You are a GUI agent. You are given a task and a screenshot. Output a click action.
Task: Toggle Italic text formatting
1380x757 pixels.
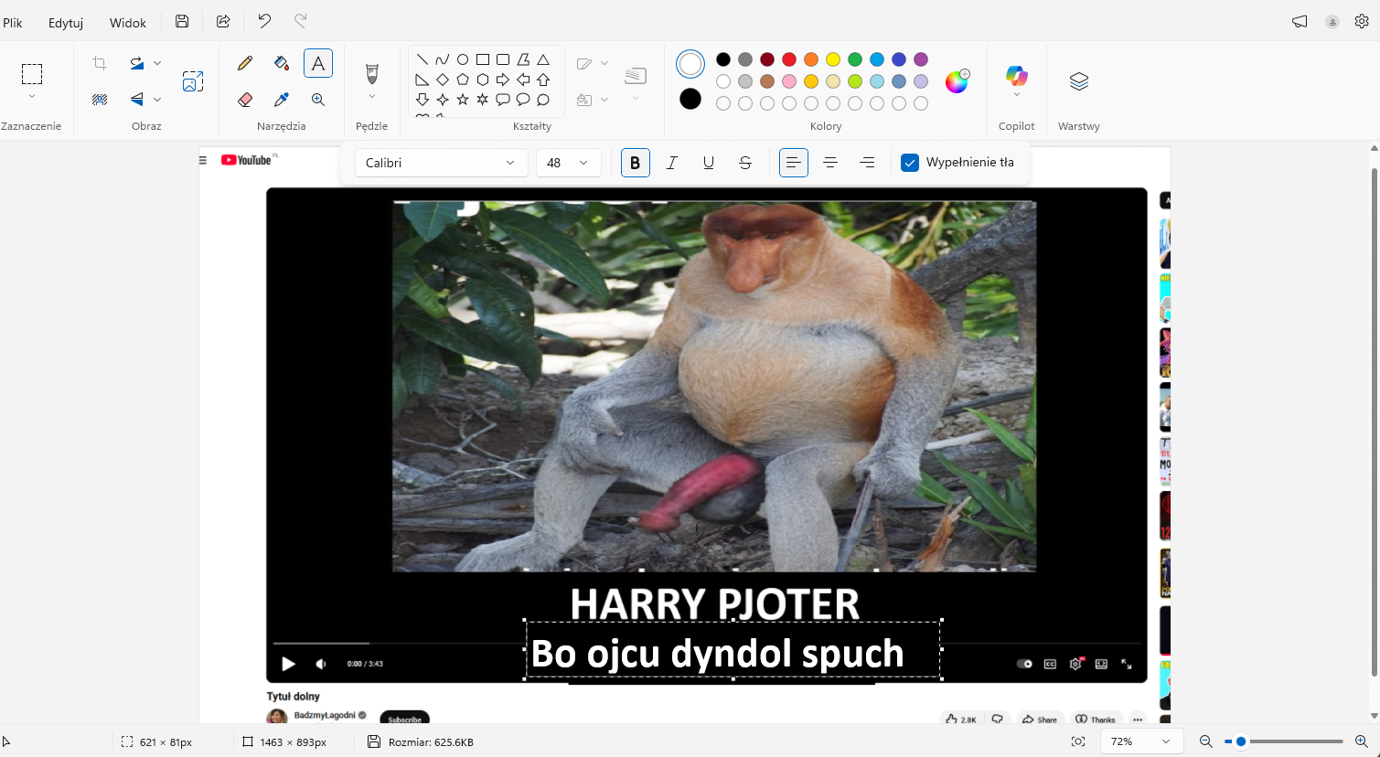click(672, 163)
